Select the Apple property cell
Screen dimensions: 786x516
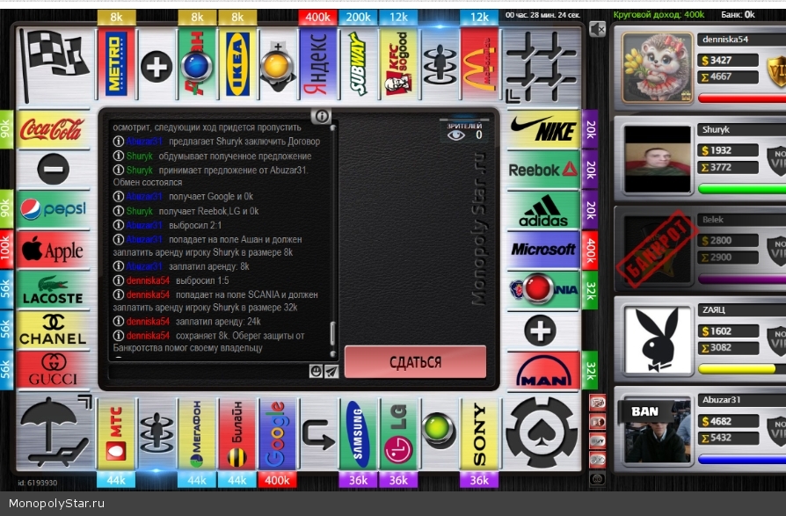53,250
